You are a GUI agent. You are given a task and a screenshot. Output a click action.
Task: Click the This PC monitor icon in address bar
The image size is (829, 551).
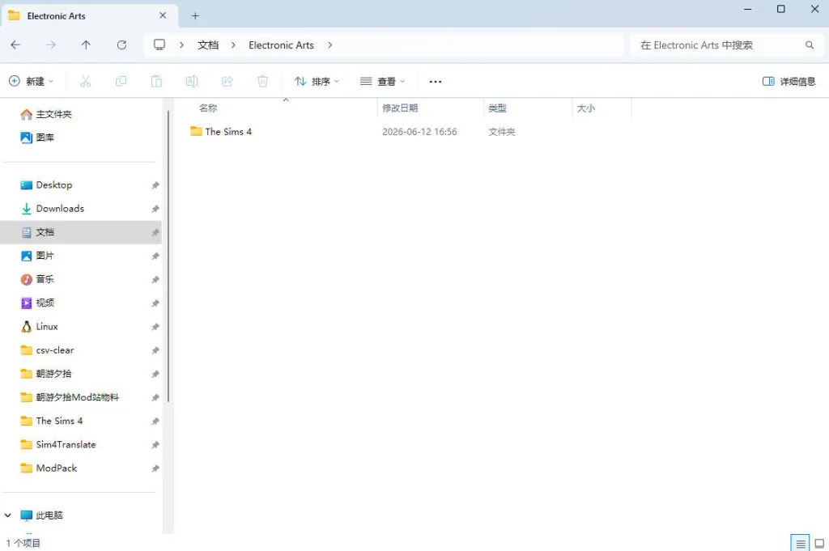click(x=159, y=45)
